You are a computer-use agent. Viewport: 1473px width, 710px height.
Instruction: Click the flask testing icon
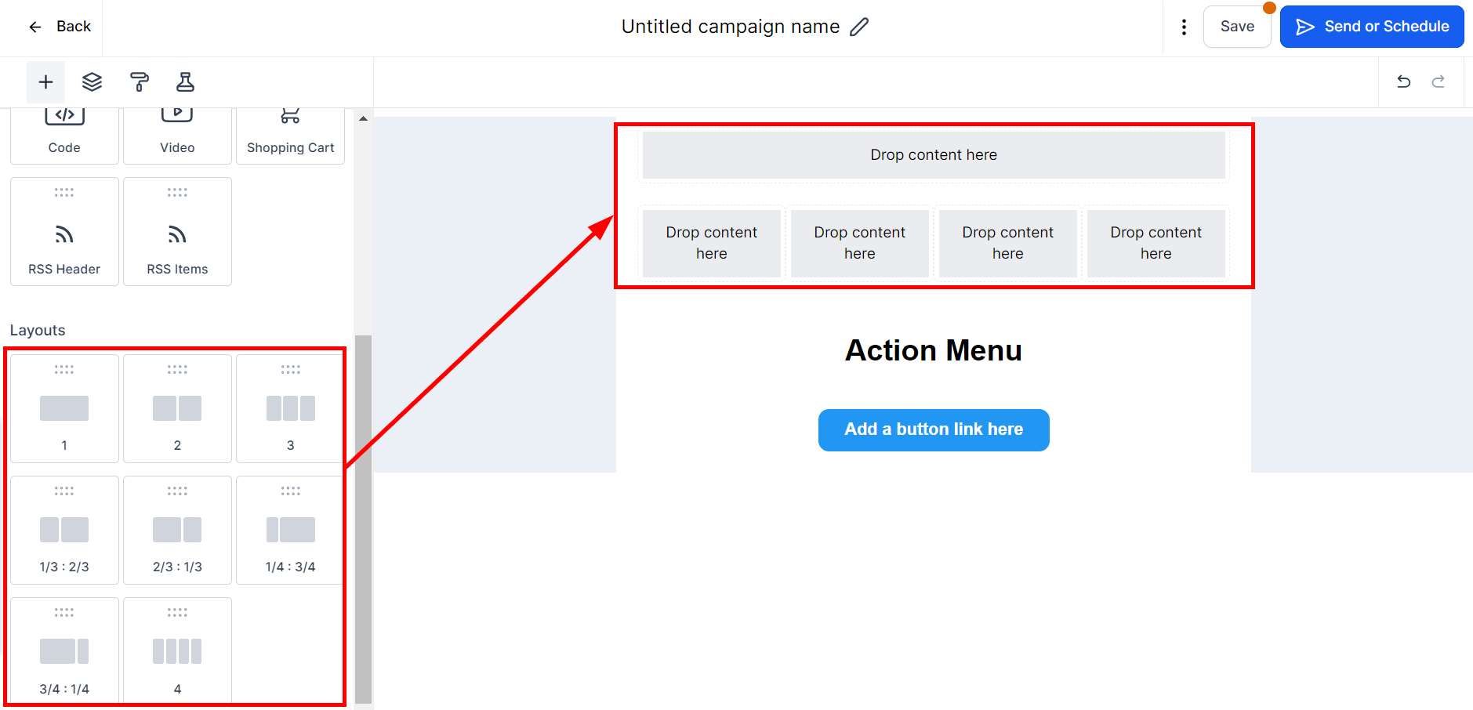tap(185, 82)
